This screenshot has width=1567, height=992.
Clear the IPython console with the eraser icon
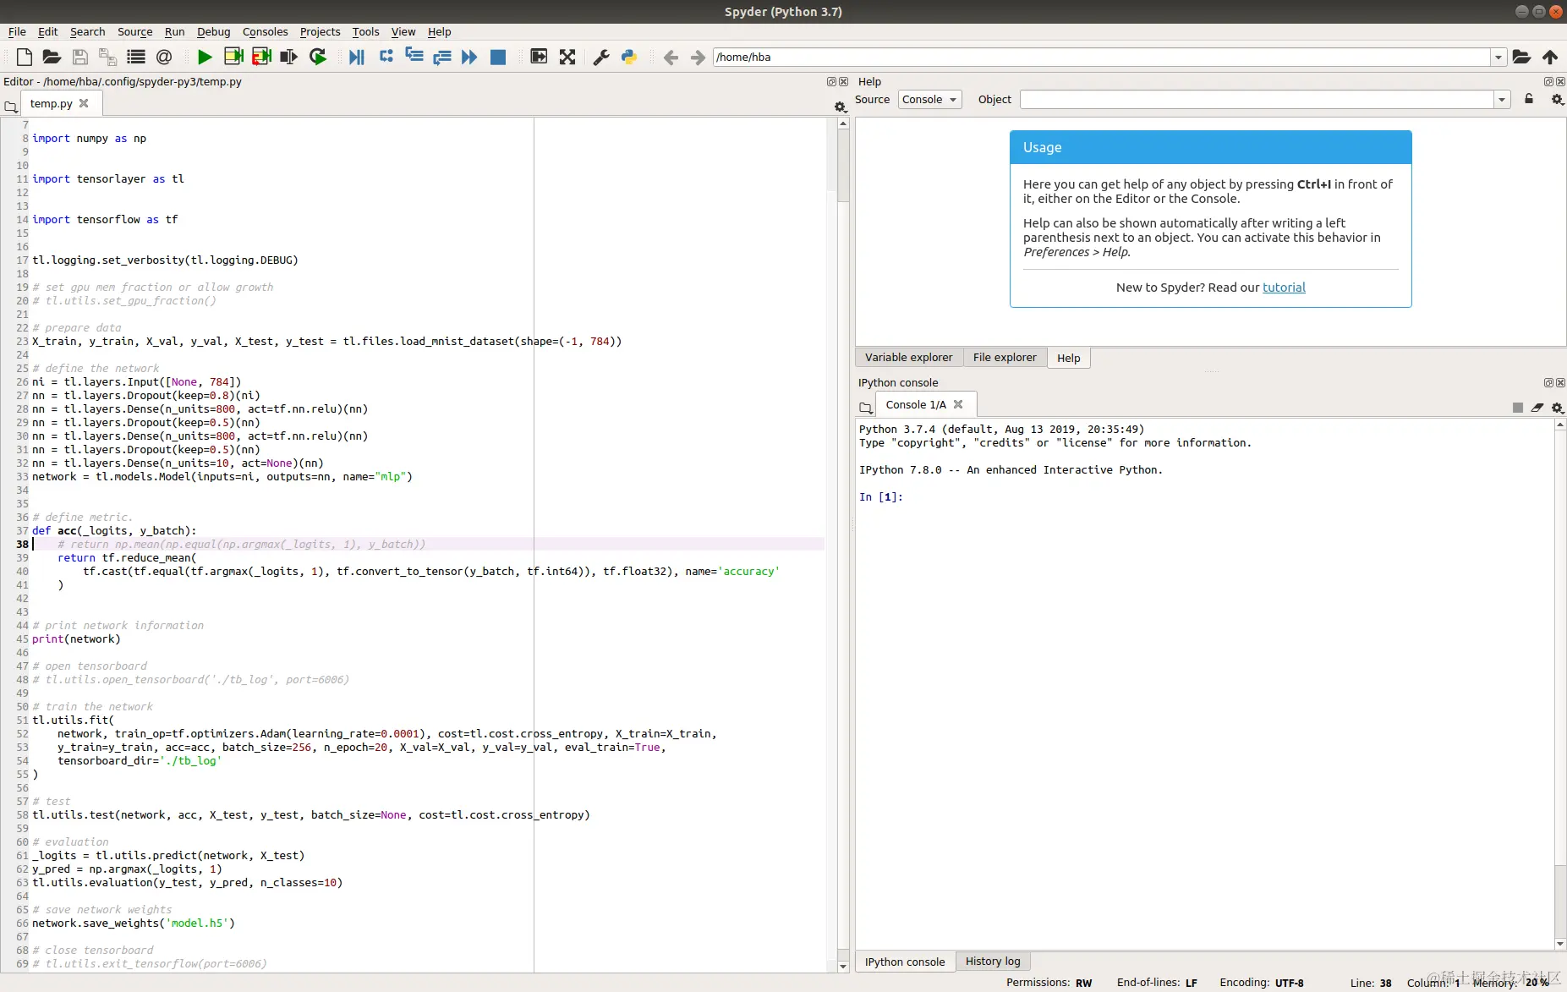1537,408
